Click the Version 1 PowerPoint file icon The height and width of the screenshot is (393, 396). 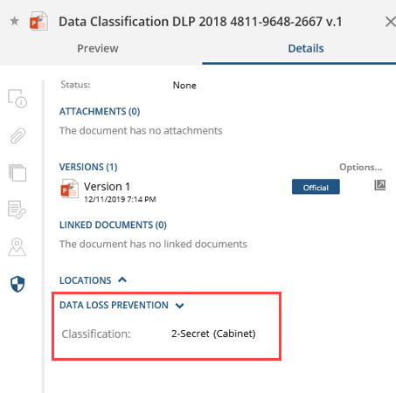(x=69, y=189)
